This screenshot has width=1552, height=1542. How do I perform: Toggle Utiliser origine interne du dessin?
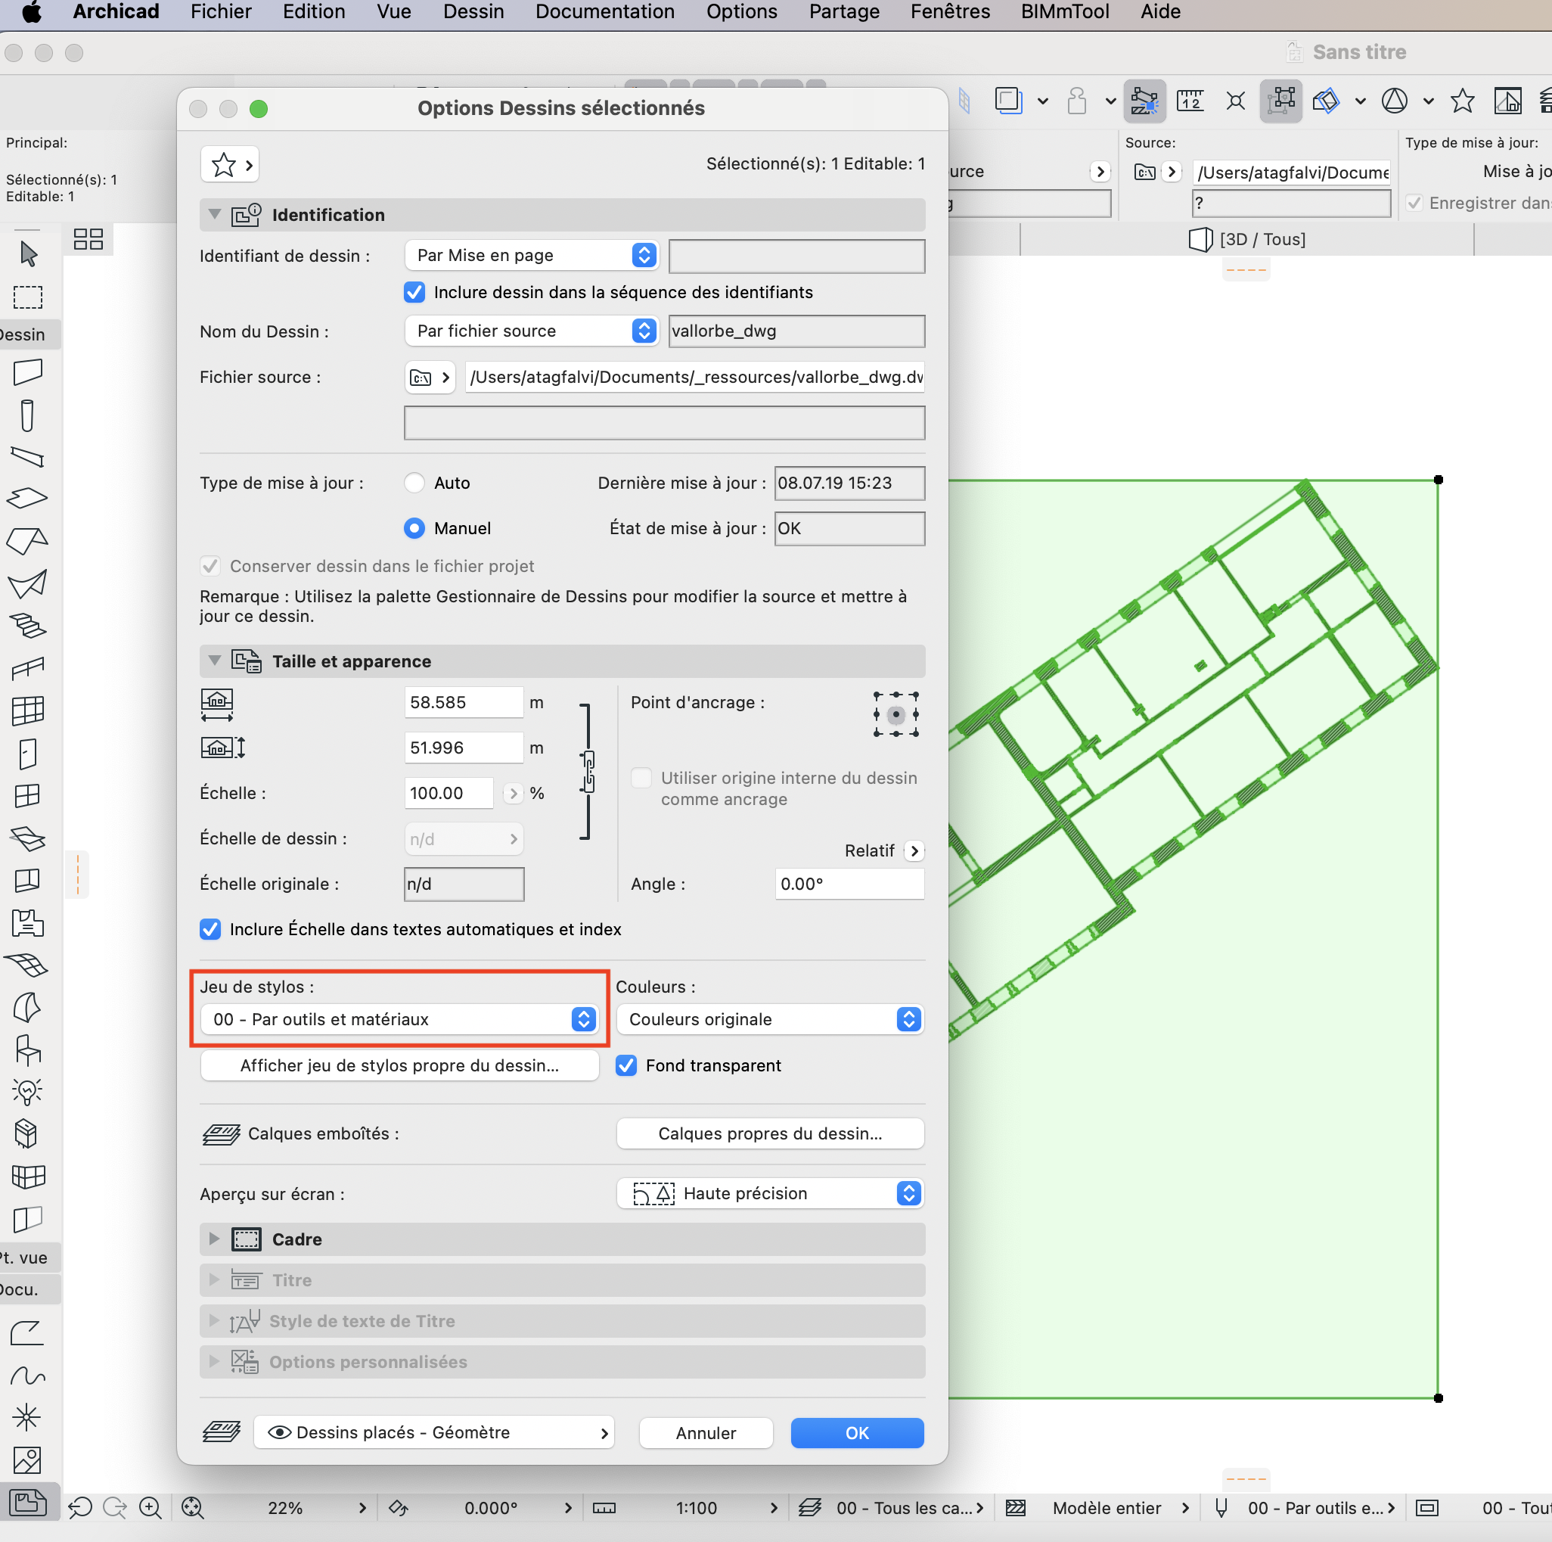(641, 778)
